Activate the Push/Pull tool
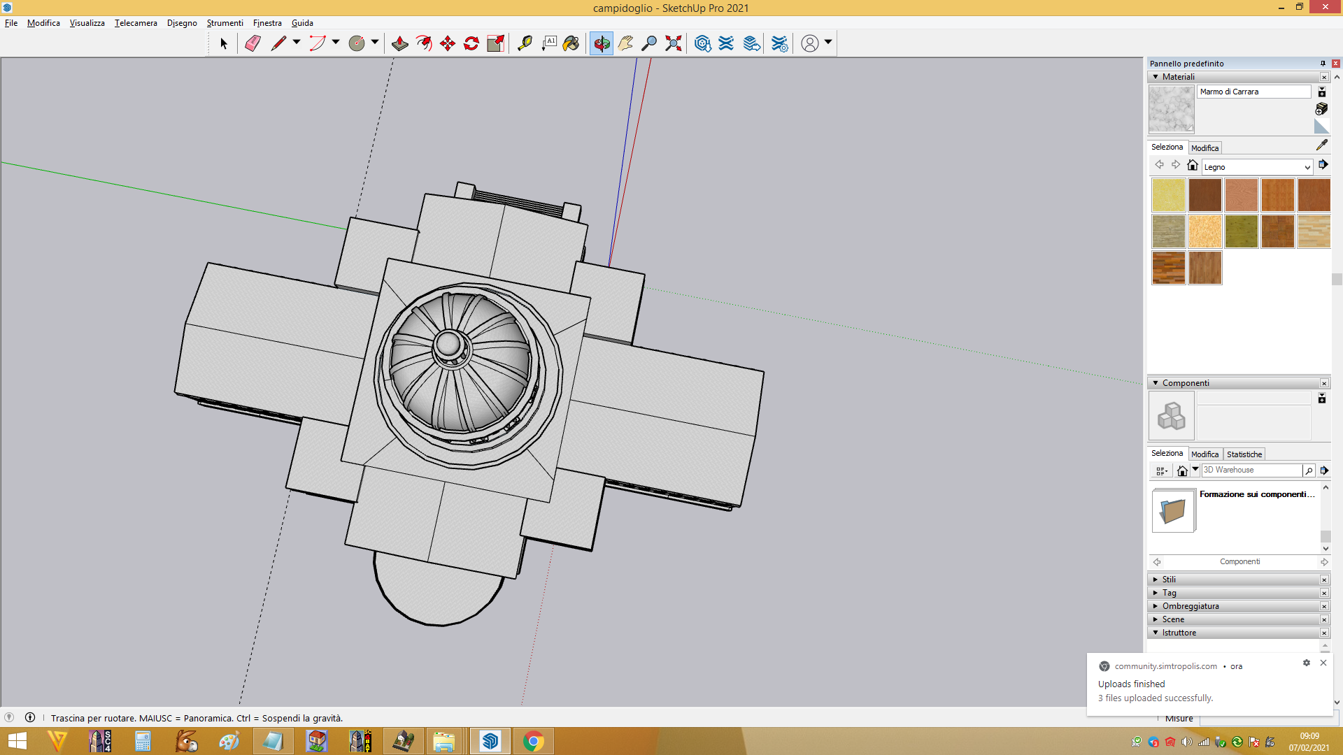Screen dimensions: 1343x755 coord(400,43)
